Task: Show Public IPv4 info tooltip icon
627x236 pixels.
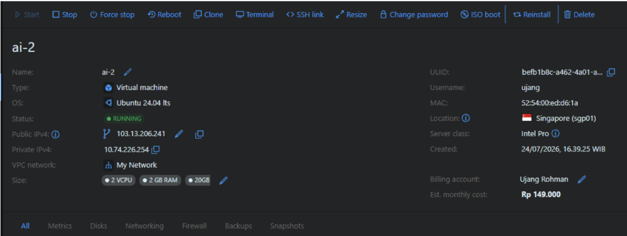Action: [56, 134]
